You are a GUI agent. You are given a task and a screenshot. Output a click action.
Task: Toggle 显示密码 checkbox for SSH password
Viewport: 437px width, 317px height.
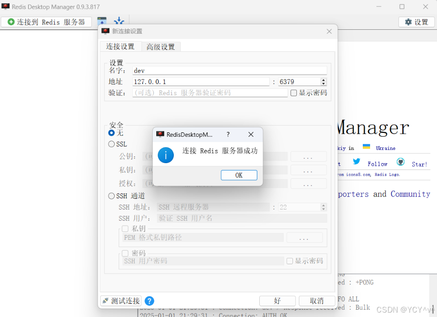[x=290, y=261]
